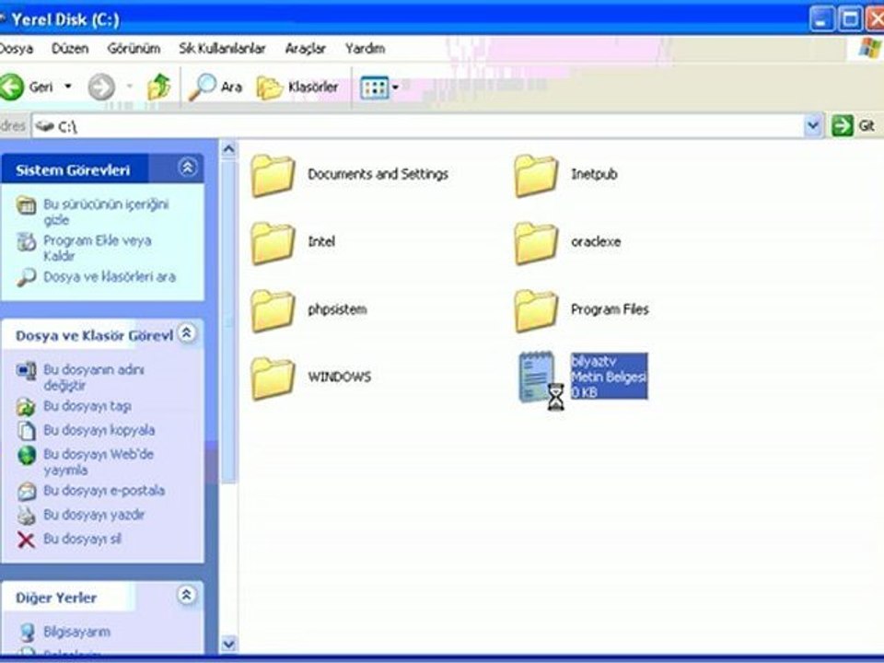Open the Ara search magnifier icon
The height and width of the screenshot is (663, 884).
pyautogui.click(x=202, y=87)
